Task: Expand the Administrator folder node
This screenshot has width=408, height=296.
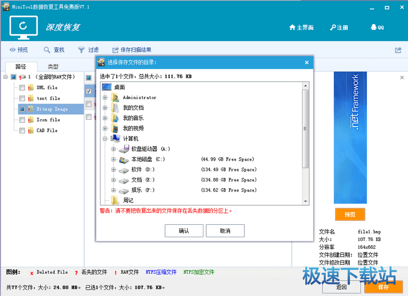Action: [105, 97]
